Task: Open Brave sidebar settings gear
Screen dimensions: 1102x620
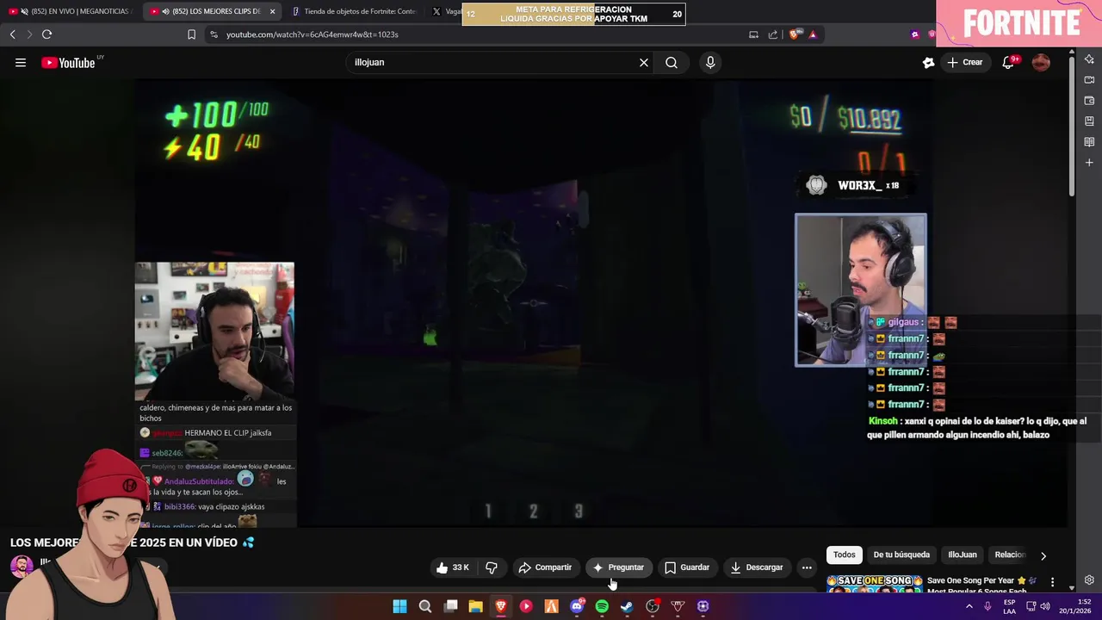Action: 1089,580
